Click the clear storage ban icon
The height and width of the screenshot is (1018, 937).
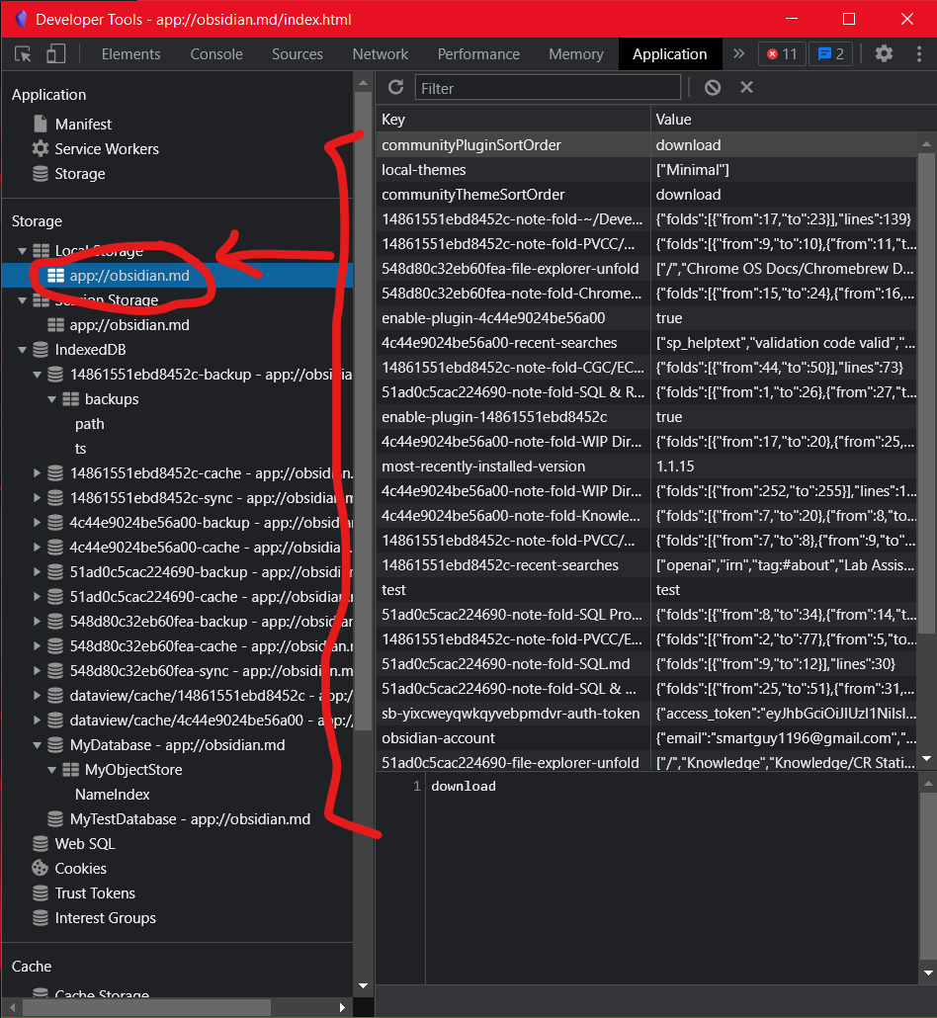pos(713,87)
